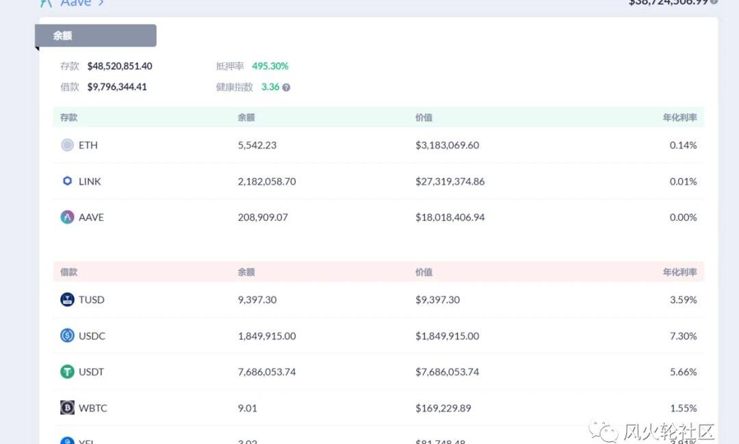Sort by 价值 in the deposits table
This screenshot has width=739, height=444.
tap(424, 118)
